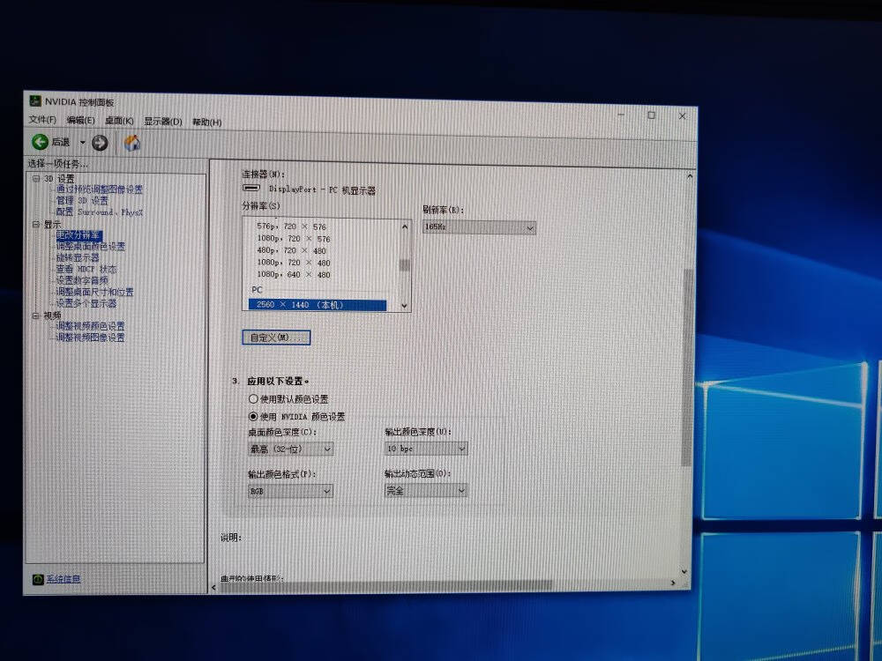Open the 帮助(H) menu

pos(207,122)
